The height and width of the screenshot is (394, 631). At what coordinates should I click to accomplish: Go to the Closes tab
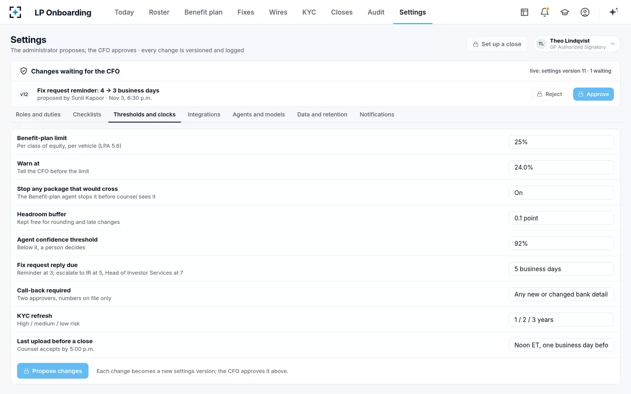(342, 12)
